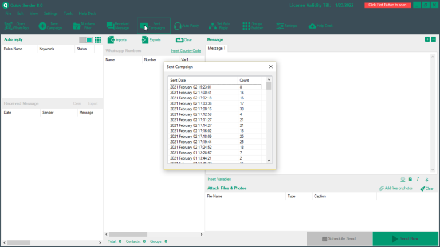The width and height of the screenshot is (440, 247).
Task: Click the red 'Click First Button to scan' button
Action: tap(387, 5)
